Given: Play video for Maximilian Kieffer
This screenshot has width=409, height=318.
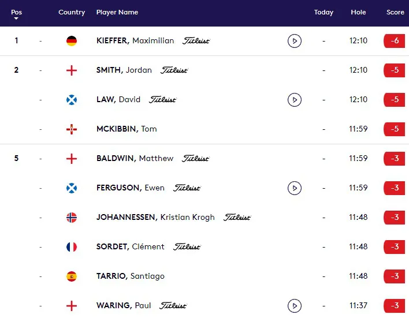Looking at the screenshot, I should (x=295, y=41).
